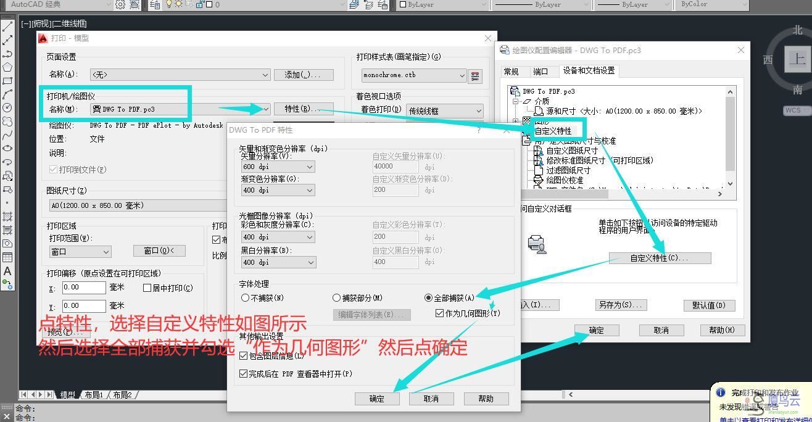Switch to the 常规 tab
This screenshot has width=812, height=422.
511,72
